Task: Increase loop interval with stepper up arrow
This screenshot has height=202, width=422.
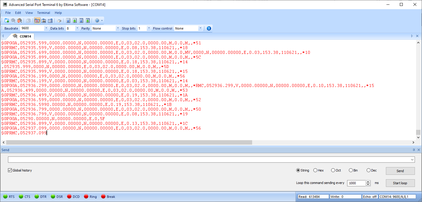Action: tap(368, 182)
